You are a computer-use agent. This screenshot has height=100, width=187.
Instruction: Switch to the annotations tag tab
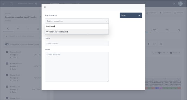(18, 29)
